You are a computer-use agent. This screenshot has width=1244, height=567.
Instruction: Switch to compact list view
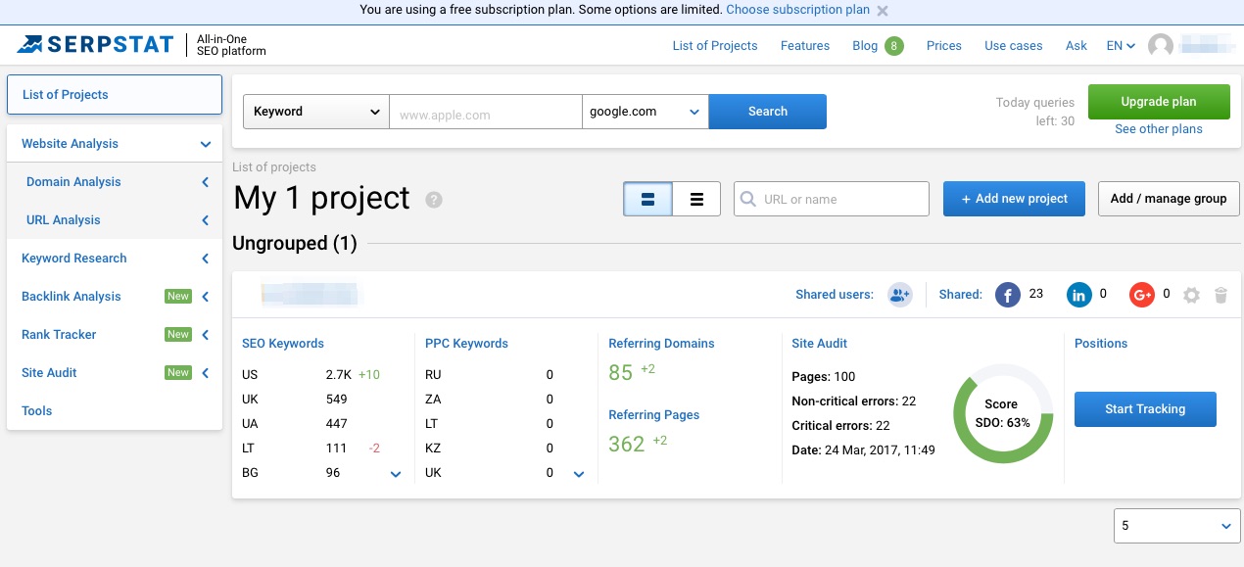(x=696, y=199)
